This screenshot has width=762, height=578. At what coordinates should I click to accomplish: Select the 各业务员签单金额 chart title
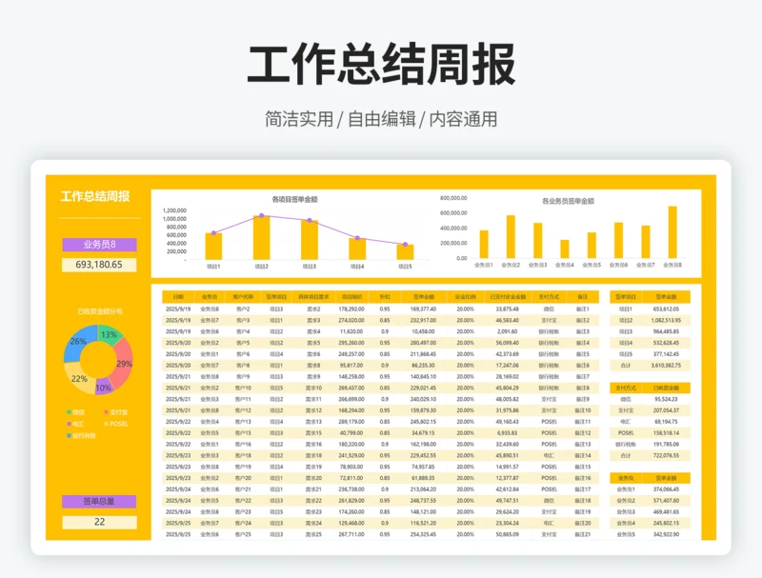pyautogui.click(x=568, y=201)
